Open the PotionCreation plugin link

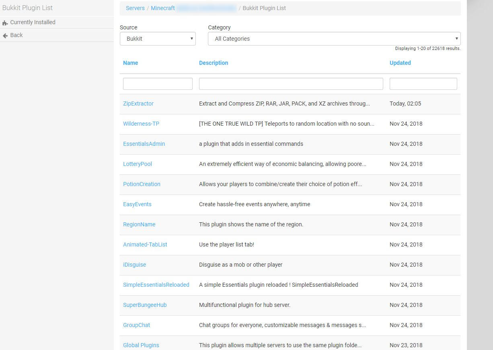click(x=142, y=184)
